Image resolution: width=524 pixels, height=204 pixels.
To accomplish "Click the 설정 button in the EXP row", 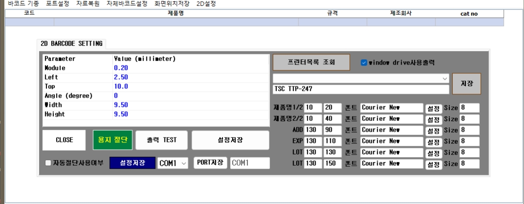I will 433,142.
